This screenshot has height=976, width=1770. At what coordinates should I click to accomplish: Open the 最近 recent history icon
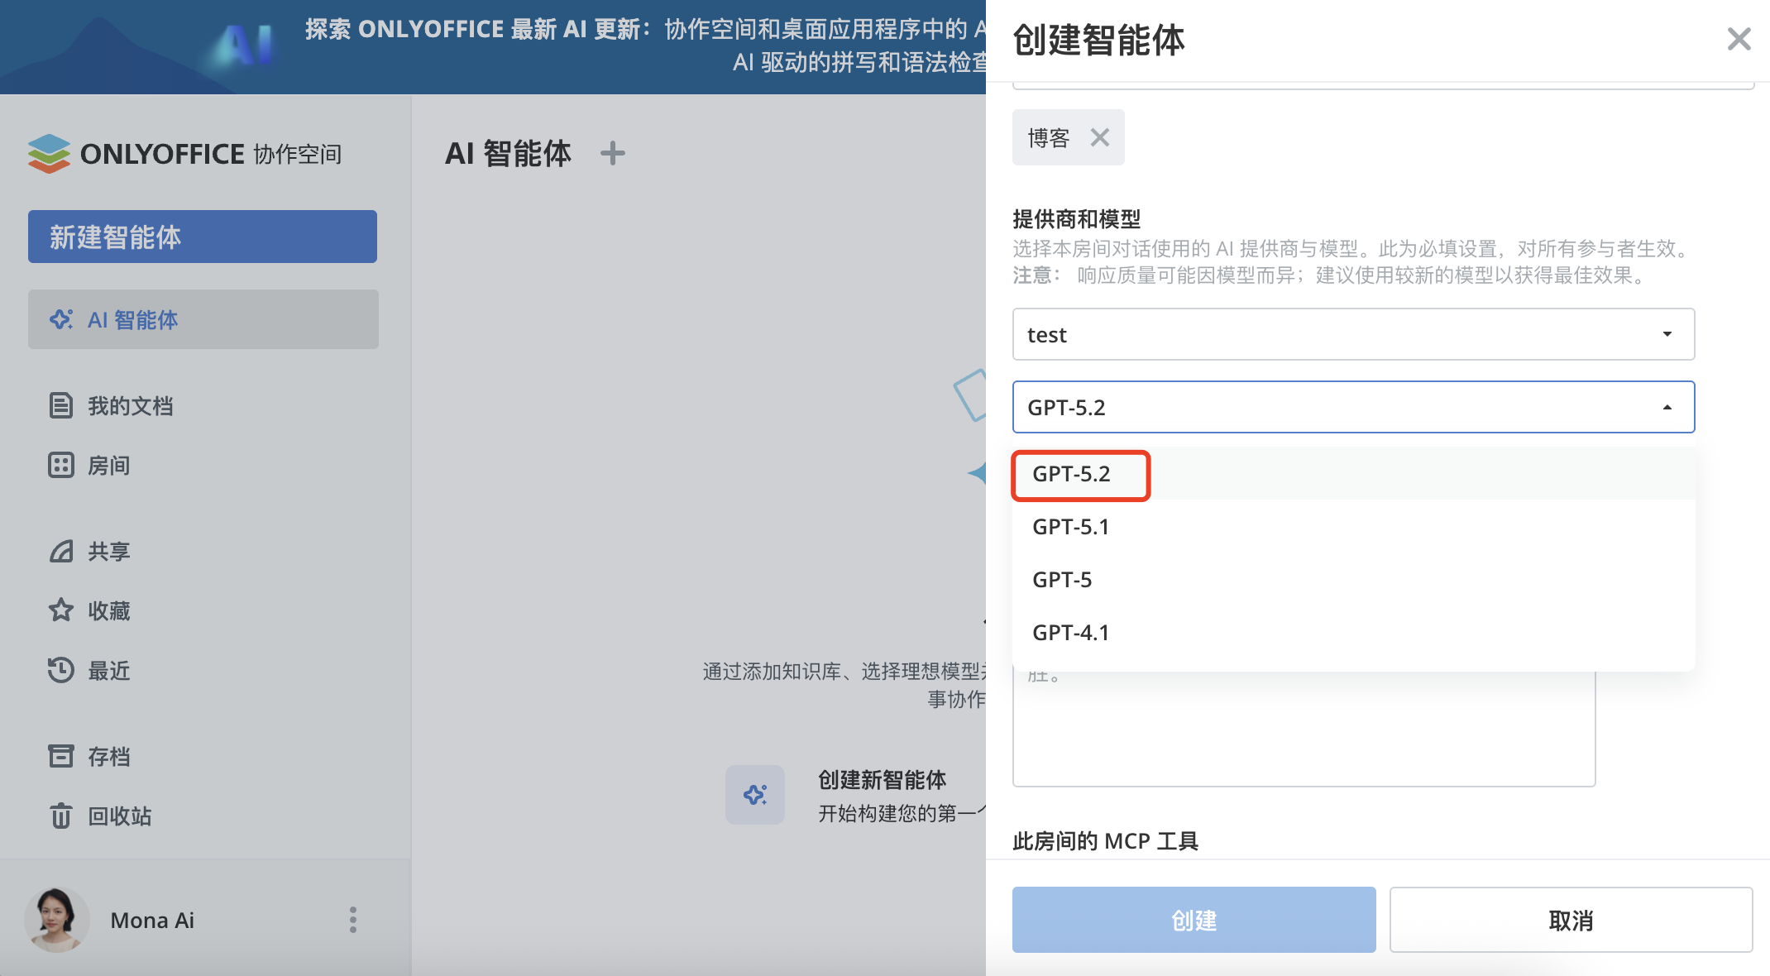(61, 670)
